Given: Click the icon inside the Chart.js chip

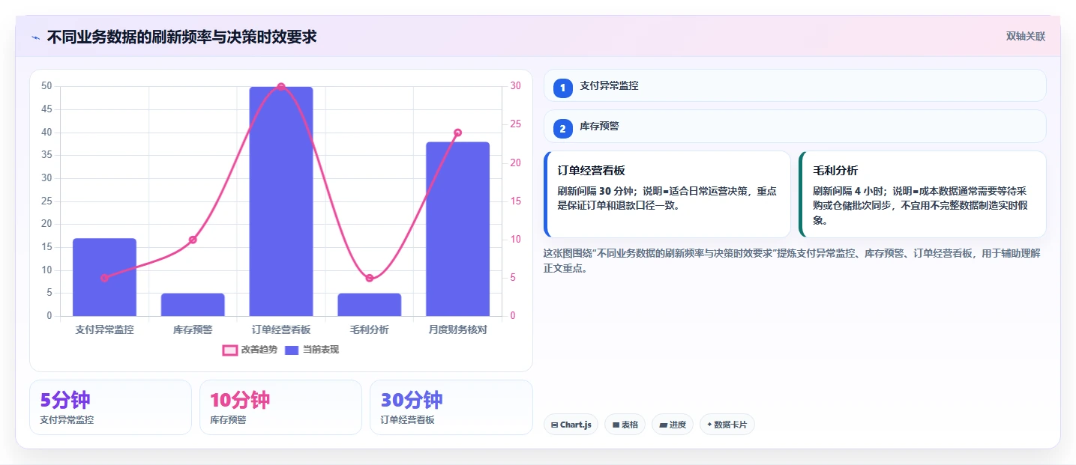Looking at the screenshot, I should 554,425.
